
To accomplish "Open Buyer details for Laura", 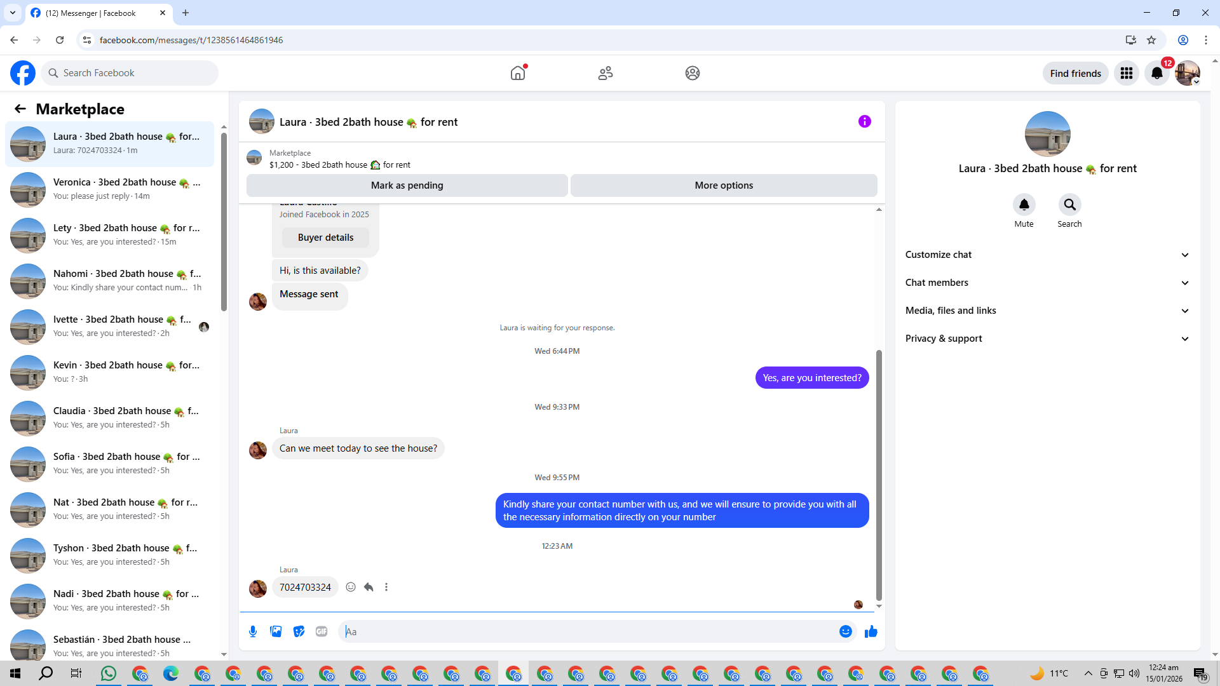I will coord(325,238).
